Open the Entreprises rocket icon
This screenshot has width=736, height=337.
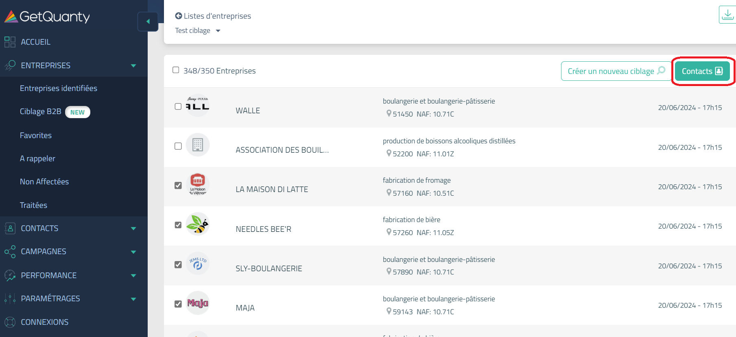(x=9, y=65)
